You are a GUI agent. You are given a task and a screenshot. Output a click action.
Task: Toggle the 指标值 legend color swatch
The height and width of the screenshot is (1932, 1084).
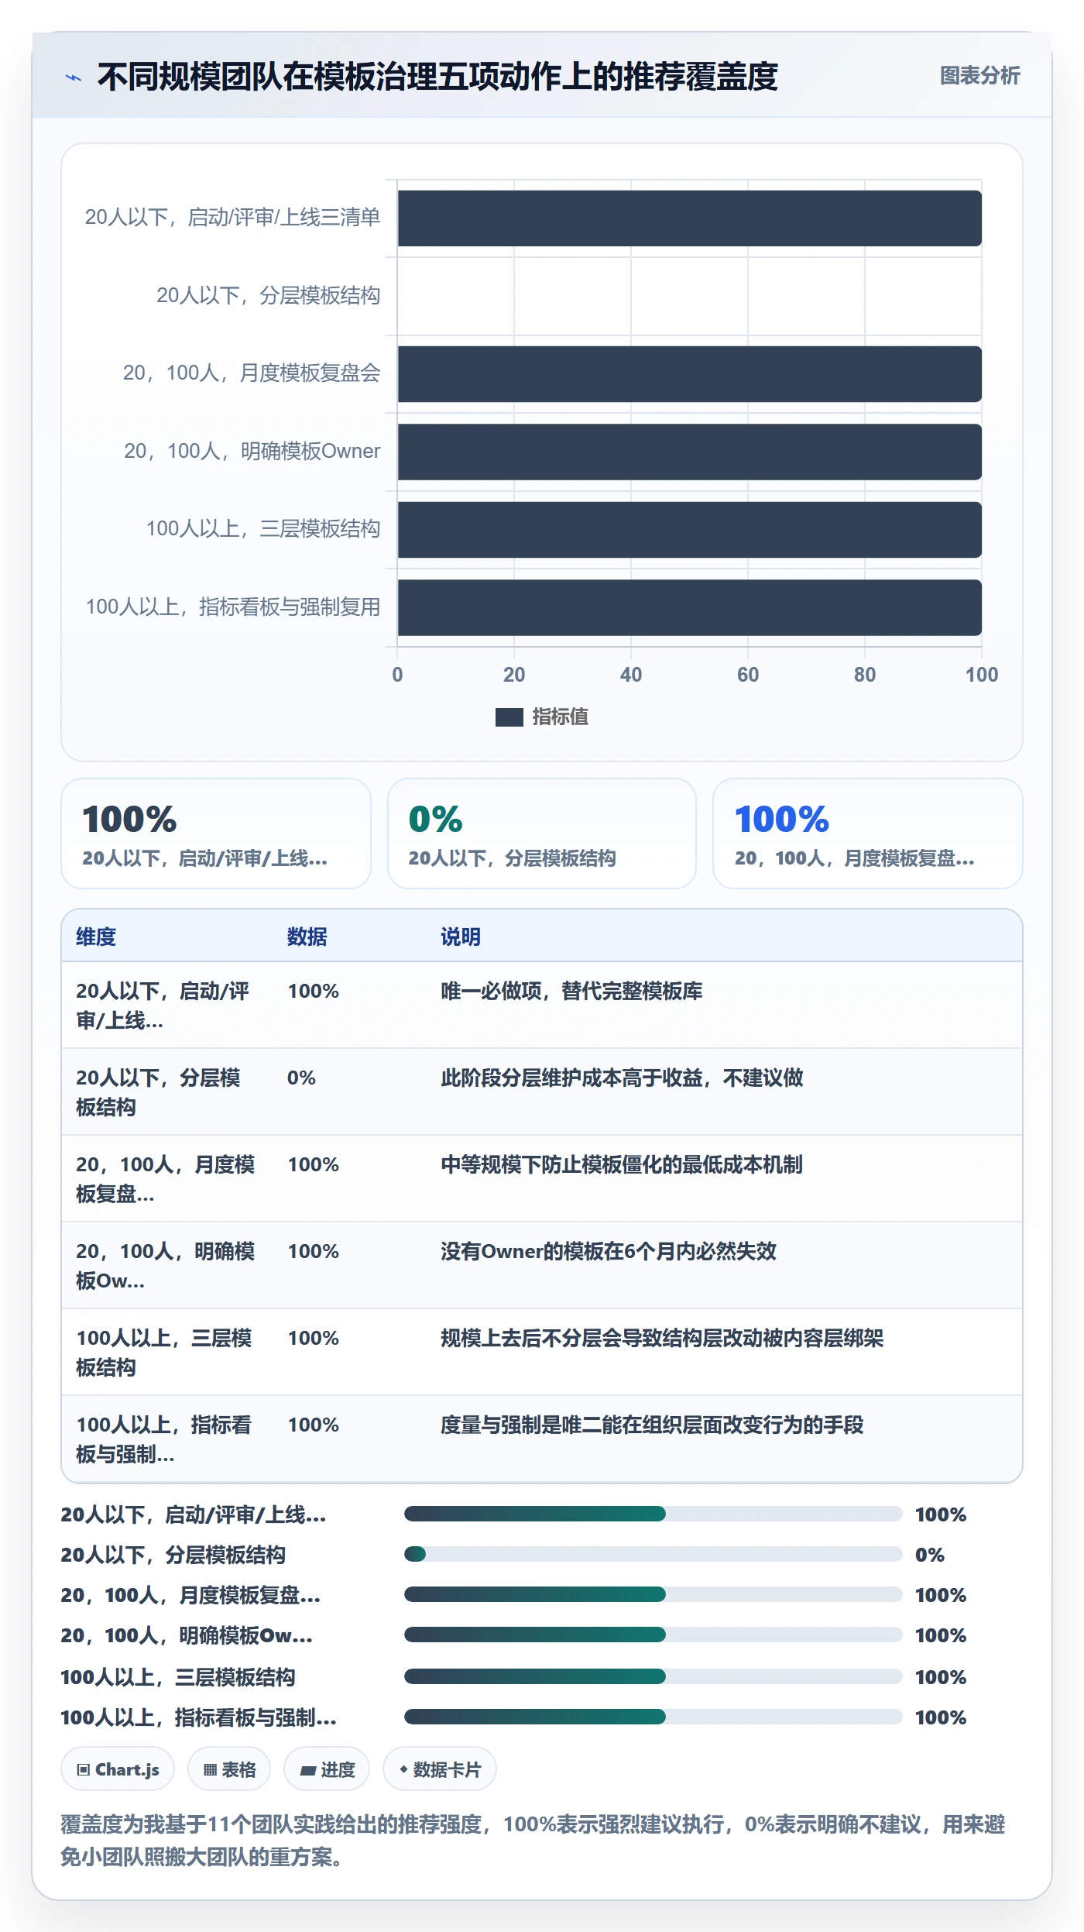point(509,717)
